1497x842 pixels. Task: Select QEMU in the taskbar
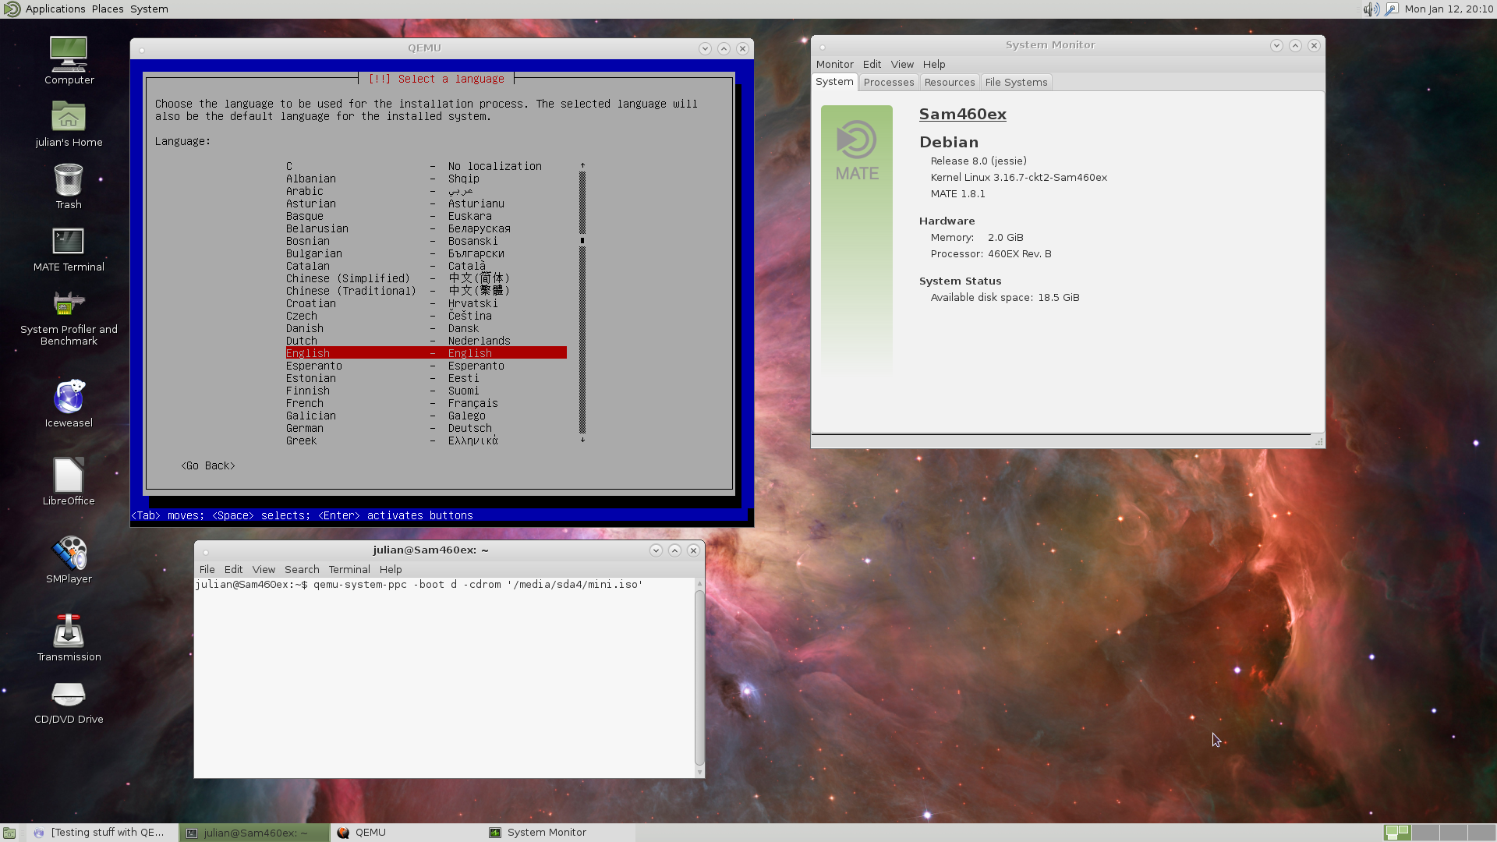[370, 833]
